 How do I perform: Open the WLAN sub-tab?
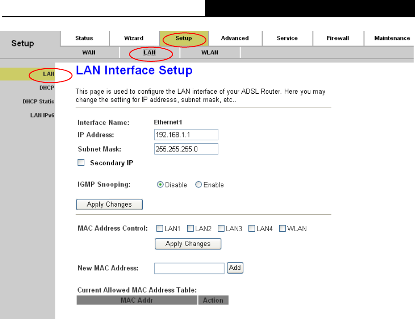(x=210, y=52)
